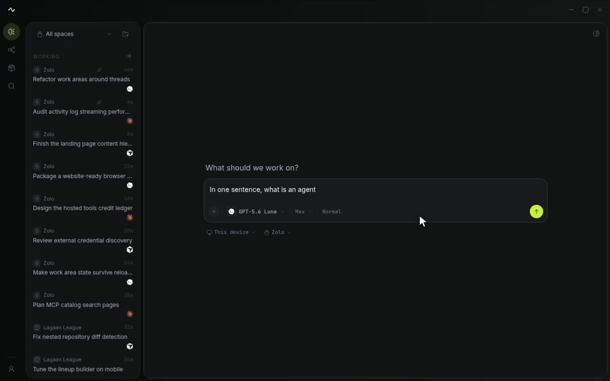
Task: Open thread Refactor work areas around threads
Action: [x=83, y=79]
